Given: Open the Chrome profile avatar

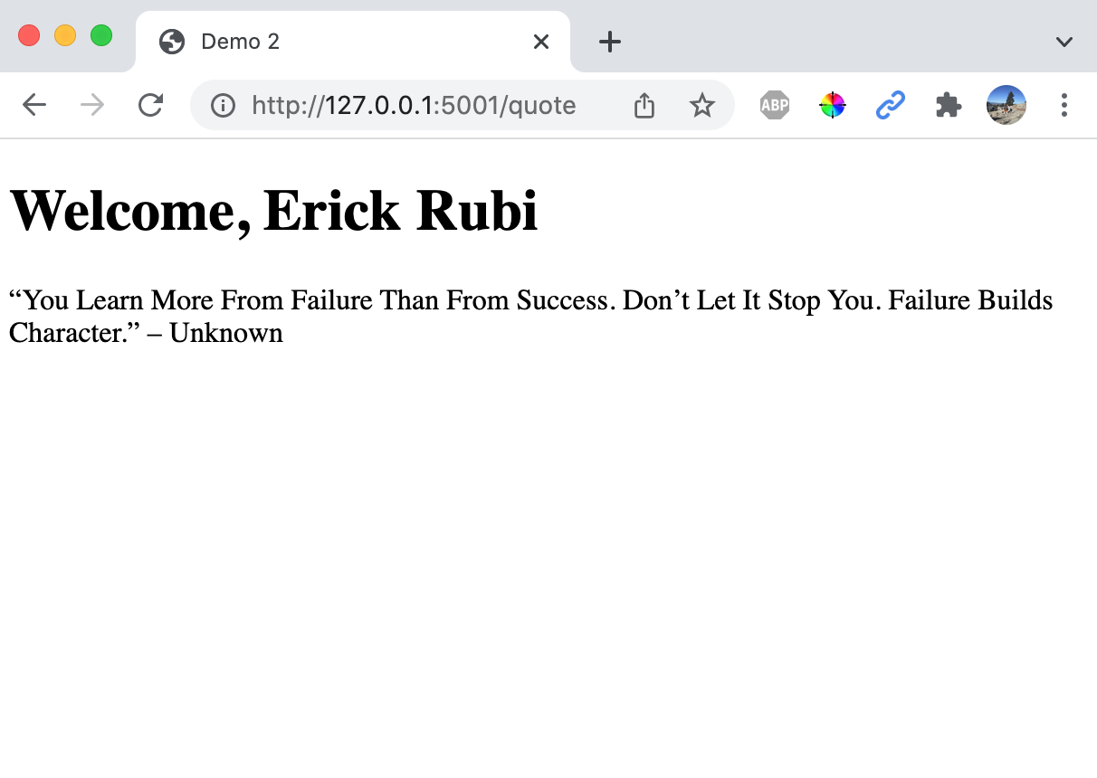Looking at the screenshot, I should (x=1006, y=105).
